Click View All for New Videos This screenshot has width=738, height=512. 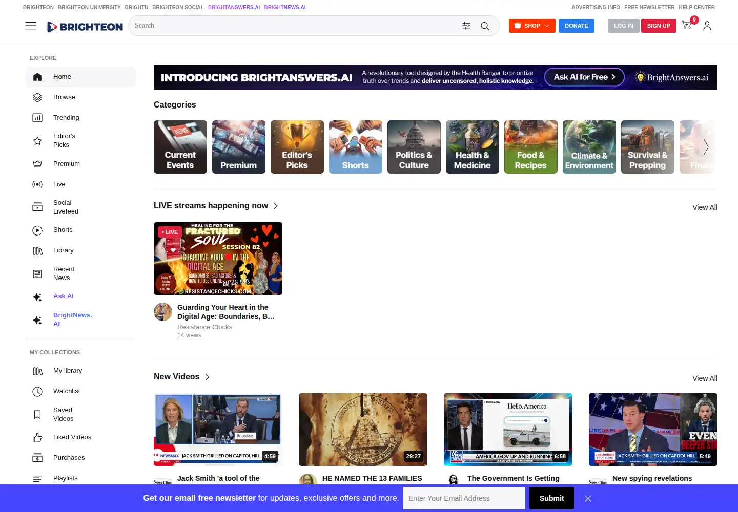pos(705,378)
